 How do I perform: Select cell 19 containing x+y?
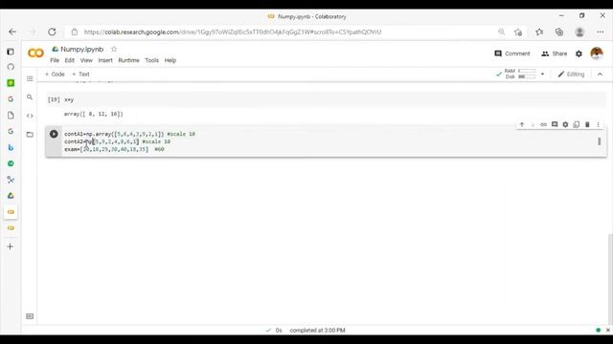point(326,99)
